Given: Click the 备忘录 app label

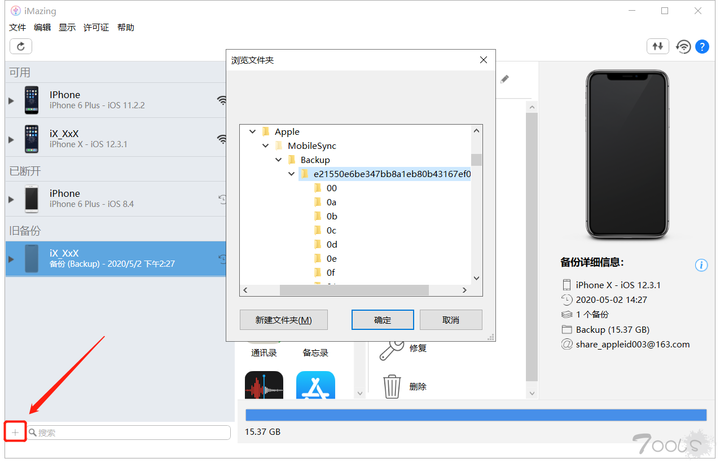Looking at the screenshot, I should point(315,352).
